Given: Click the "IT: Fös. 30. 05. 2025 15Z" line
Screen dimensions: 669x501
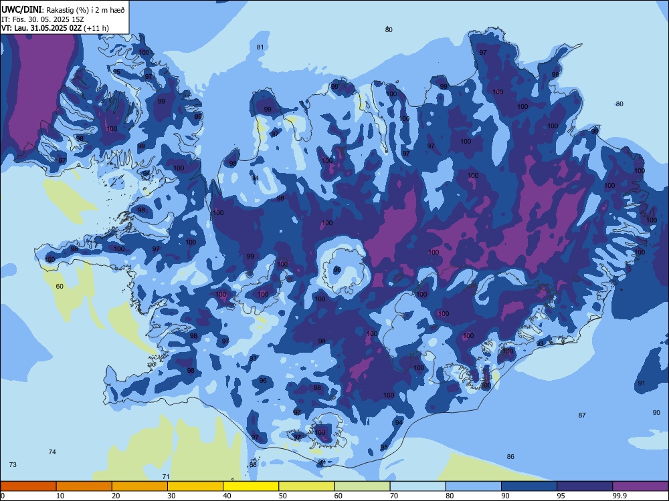Looking at the screenshot, I should (x=43, y=19).
